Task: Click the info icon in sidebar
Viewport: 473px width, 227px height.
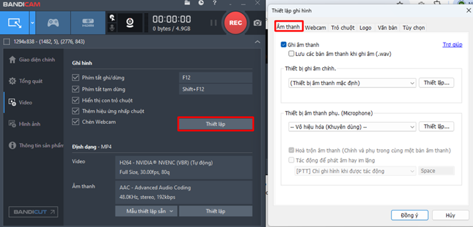Action: point(12,146)
